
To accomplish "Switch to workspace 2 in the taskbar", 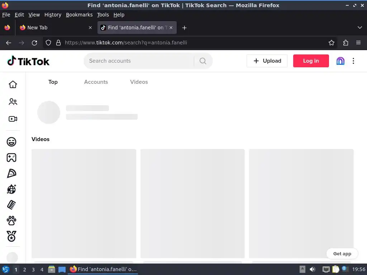I will 25,270.
